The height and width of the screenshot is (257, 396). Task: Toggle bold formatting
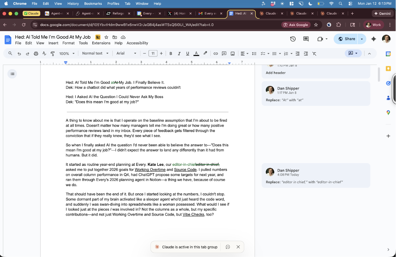[x=171, y=53]
